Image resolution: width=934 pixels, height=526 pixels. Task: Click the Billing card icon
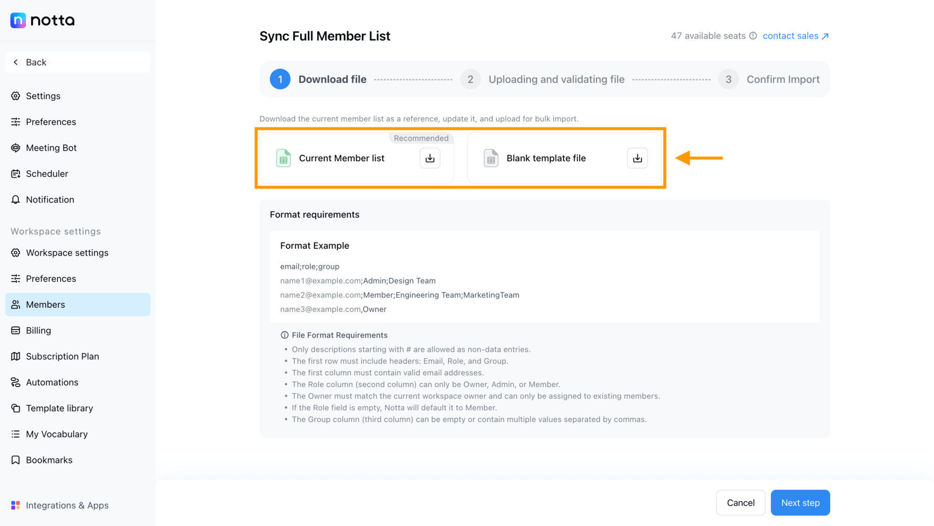click(16, 331)
